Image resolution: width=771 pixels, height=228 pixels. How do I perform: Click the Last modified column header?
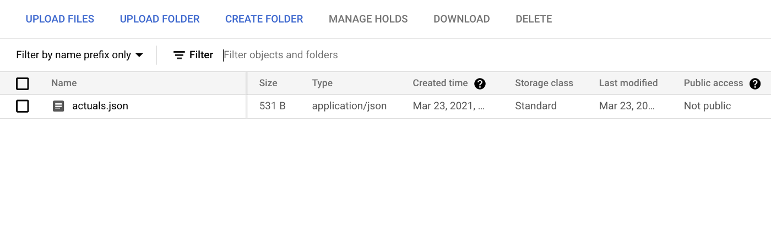tap(628, 84)
